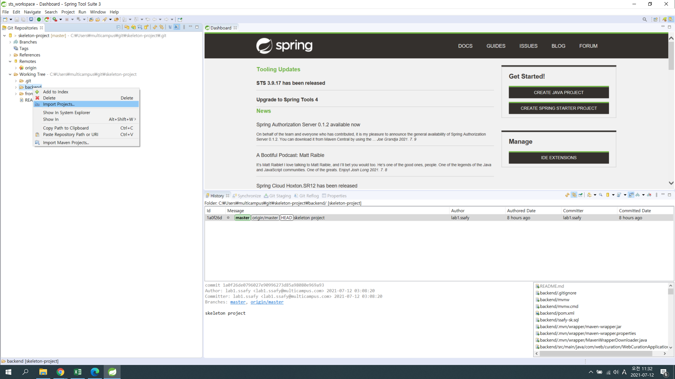Click the Boot Dashboard power icon
The height and width of the screenshot is (379, 675).
click(39, 19)
